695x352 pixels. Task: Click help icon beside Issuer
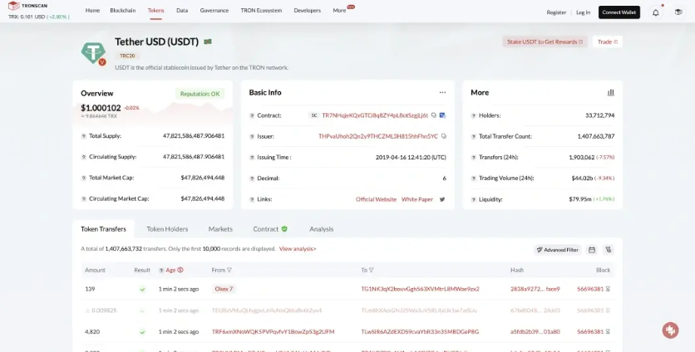click(x=252, y=136)
